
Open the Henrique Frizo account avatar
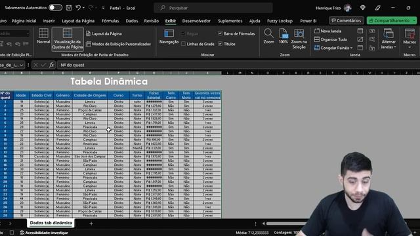coord(348,8)
